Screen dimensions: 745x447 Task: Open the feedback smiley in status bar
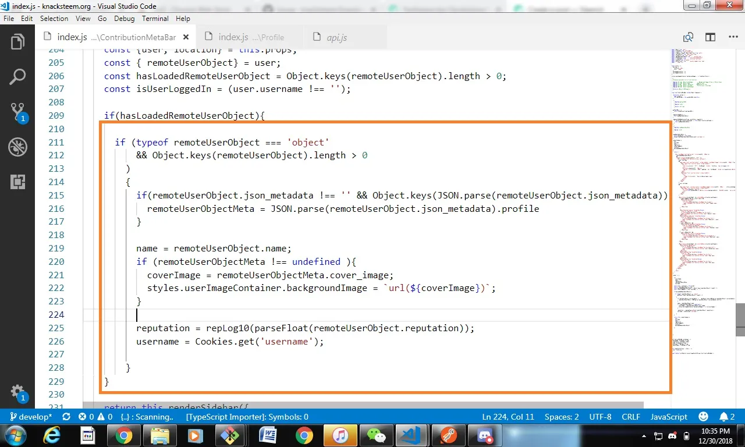pos(704,417)
